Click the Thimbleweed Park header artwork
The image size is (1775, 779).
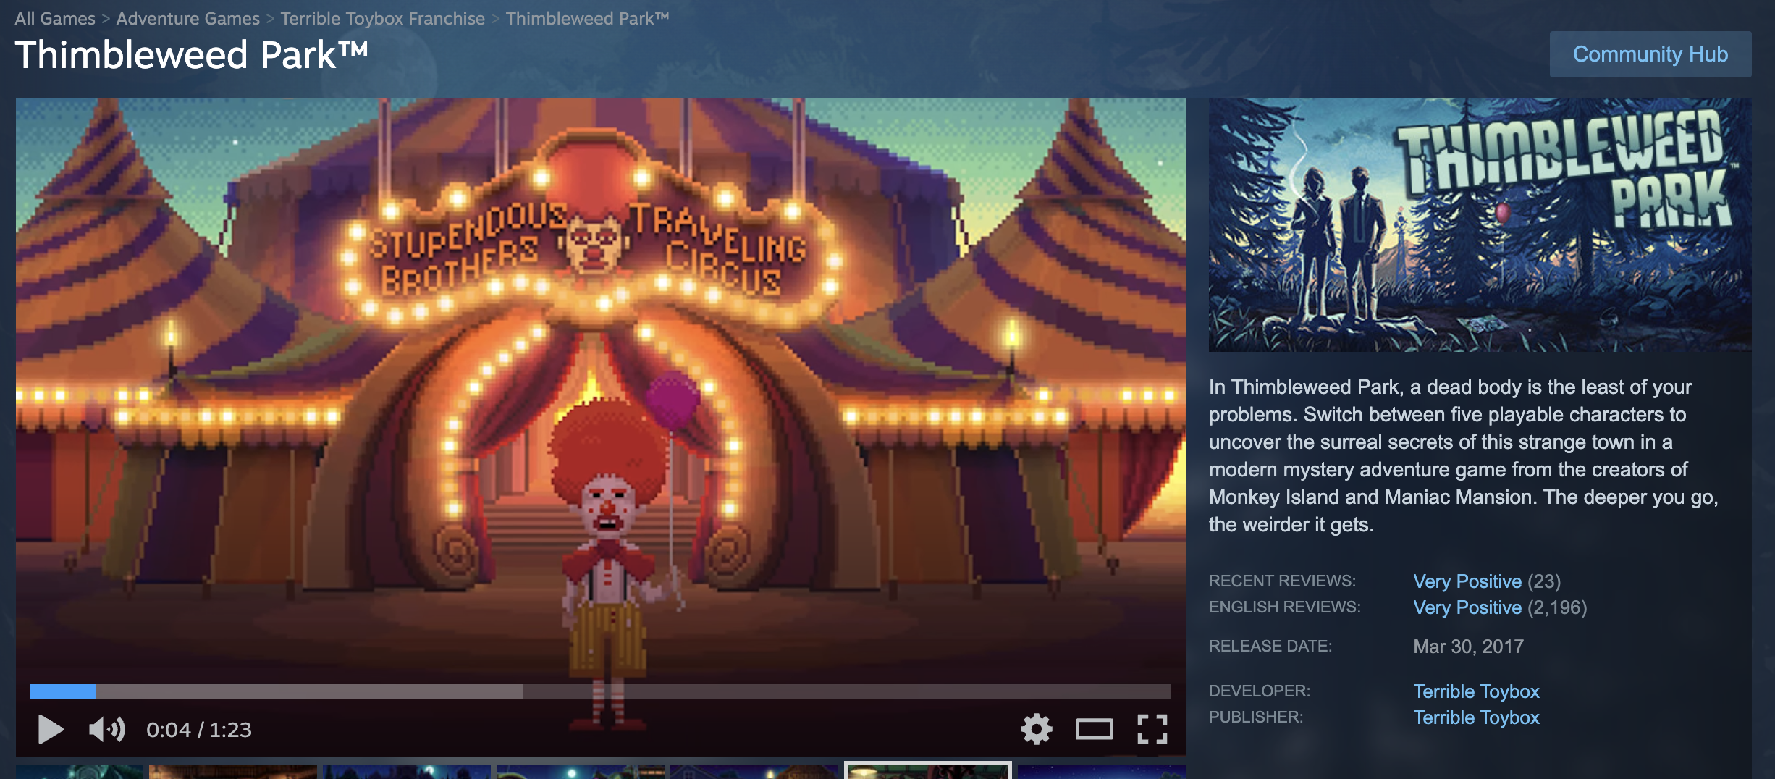click(x=1480, y=224)
